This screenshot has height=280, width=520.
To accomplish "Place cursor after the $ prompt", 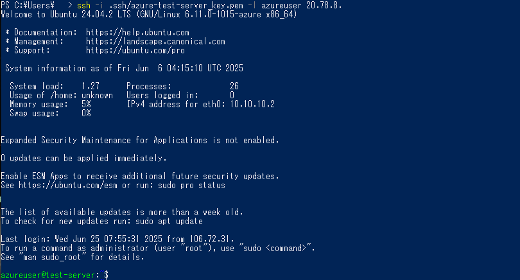I will [x=111, y=275].
